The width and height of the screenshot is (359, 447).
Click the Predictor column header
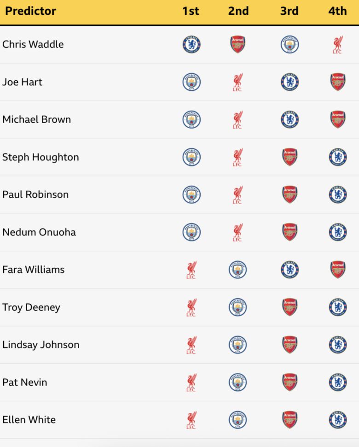pos(30,11)
